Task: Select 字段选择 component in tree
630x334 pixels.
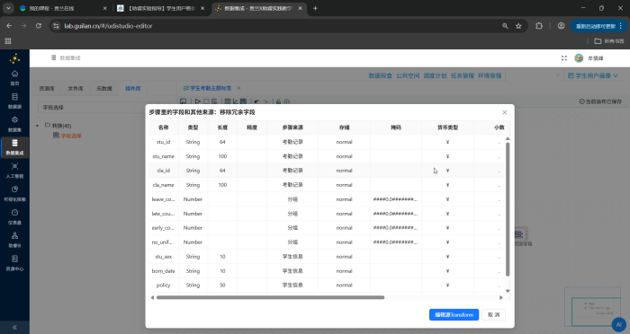Action: [x=71, y=136]
